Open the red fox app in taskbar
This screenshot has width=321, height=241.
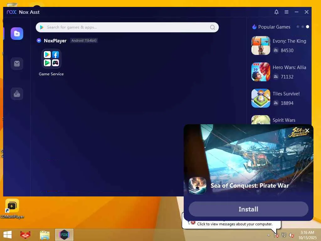25,235
